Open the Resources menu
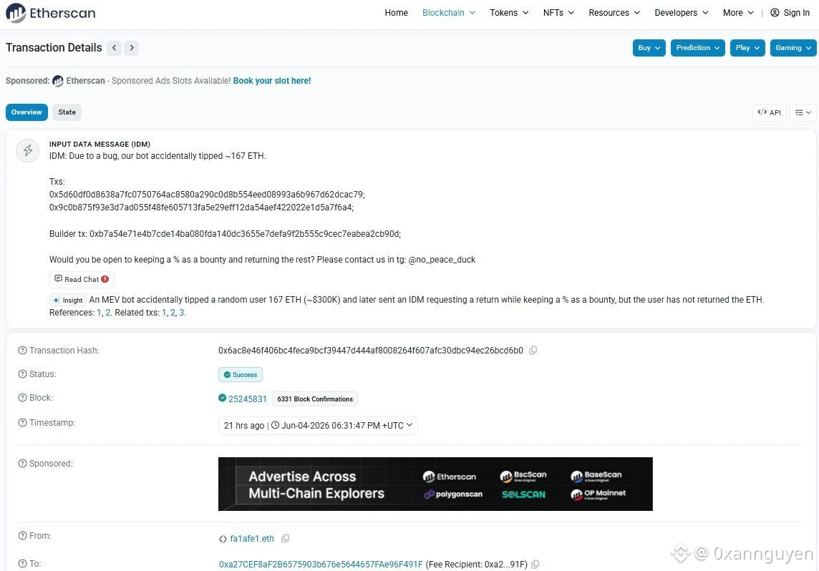The height and width of the screenshot is (571, 819). coord(614,13)
